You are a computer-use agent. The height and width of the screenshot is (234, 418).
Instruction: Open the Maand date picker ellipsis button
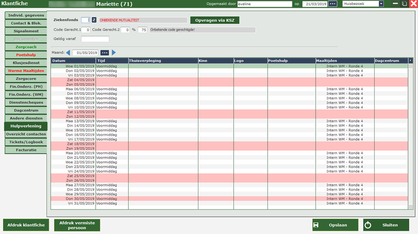(x=104, y=53)
